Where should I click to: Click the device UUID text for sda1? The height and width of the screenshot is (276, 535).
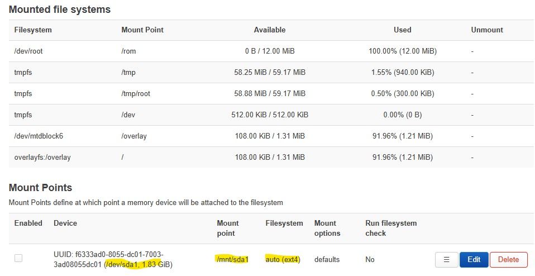pyautogui.click(x=108, y=254)
